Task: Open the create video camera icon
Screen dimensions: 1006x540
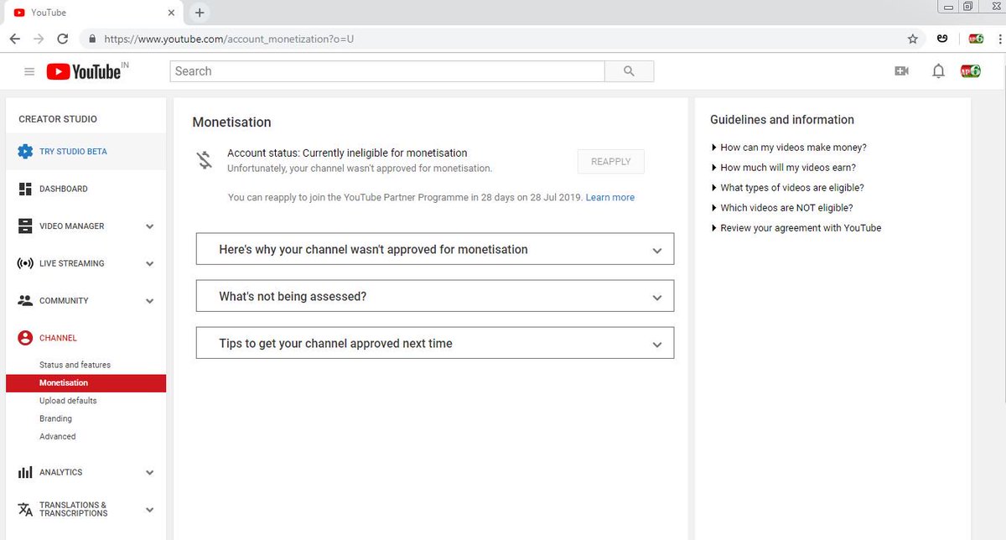Action: [902, 71]
